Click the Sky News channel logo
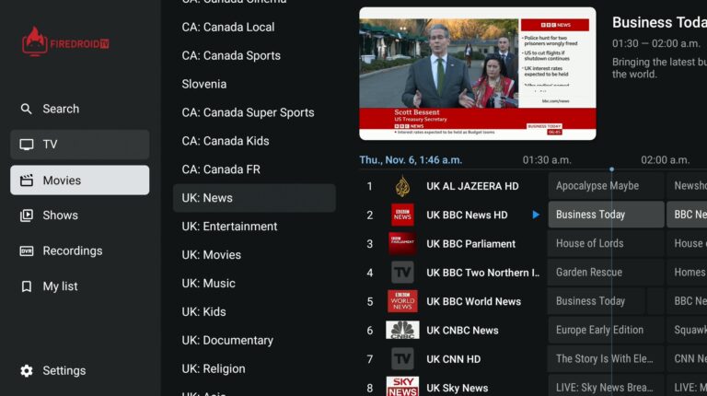707x396 pixels. (x=402, y=387)
